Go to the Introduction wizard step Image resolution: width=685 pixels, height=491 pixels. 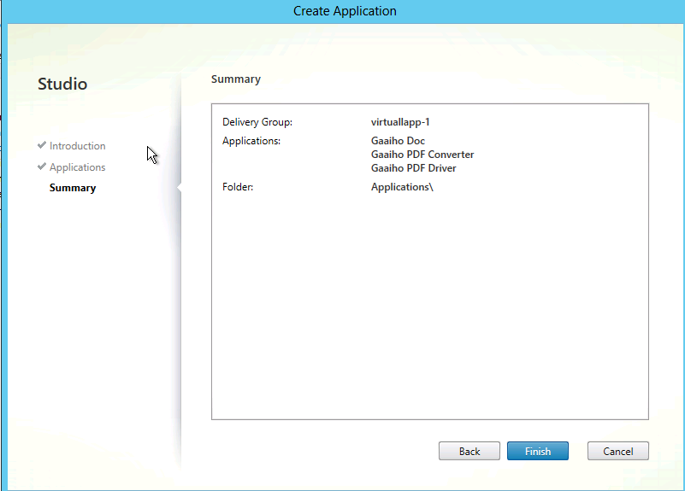click(x=77, y=146)
